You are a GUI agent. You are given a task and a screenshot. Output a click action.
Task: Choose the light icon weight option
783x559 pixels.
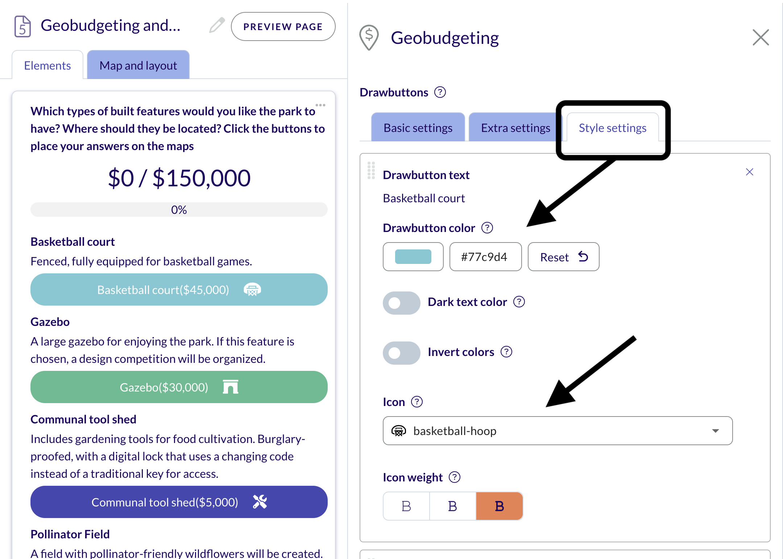point(406,506)
